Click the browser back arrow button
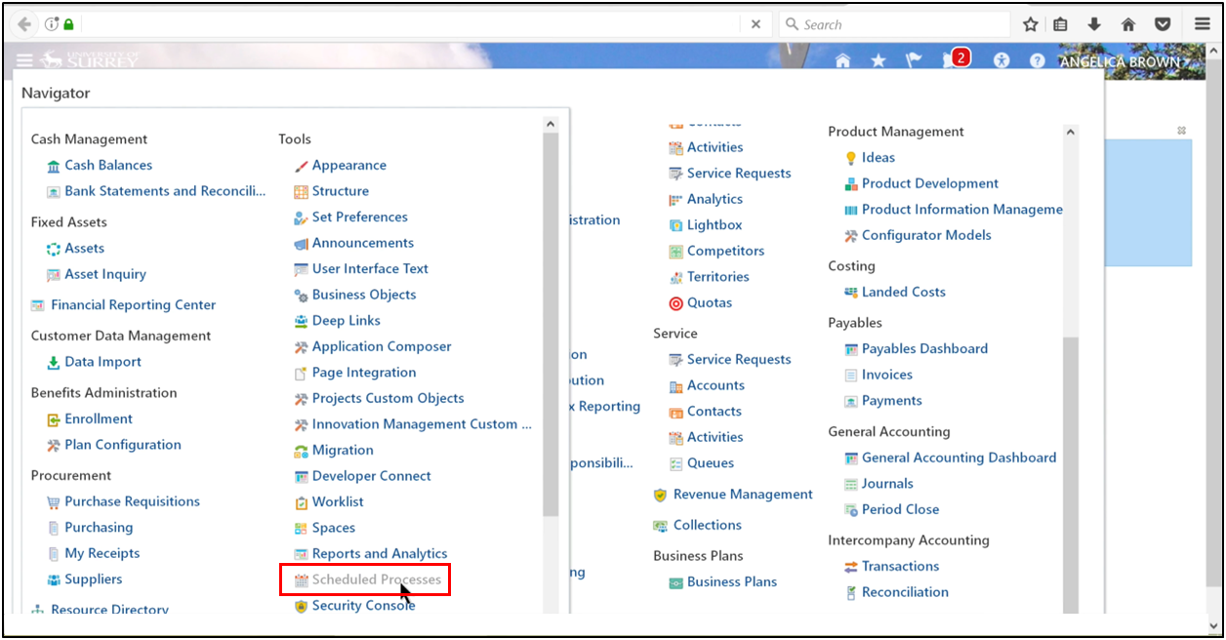 pyautogui.click(x=24, y=24)
